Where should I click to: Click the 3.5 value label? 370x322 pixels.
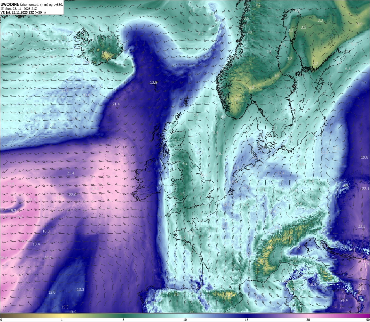pos(304,27)
